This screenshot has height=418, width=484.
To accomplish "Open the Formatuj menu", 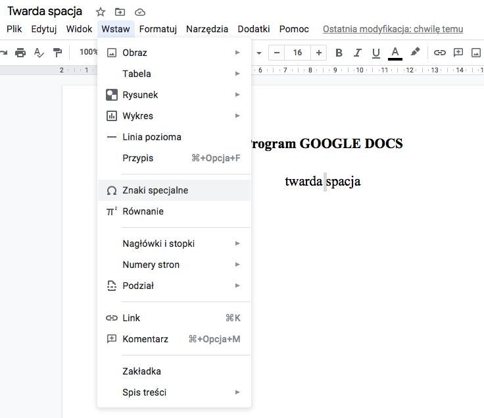I will (158, 29).
